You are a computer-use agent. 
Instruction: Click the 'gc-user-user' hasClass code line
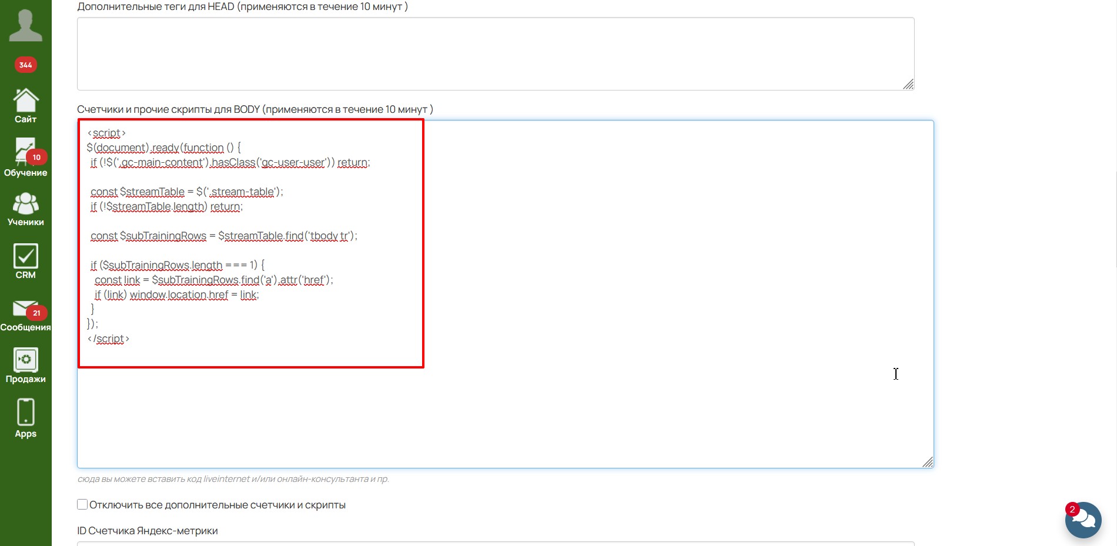(230, 162)
